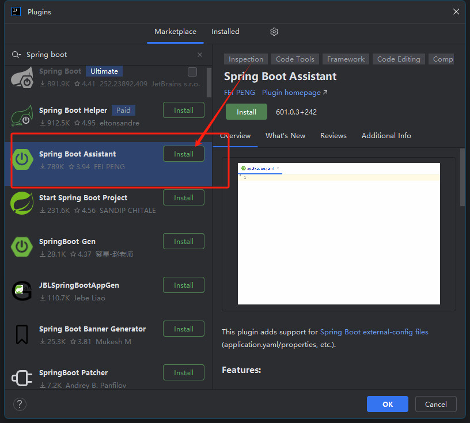470x423 pixels.
Task: Select the Spring Boot Helper list row title
Action: tap(73, 110)
